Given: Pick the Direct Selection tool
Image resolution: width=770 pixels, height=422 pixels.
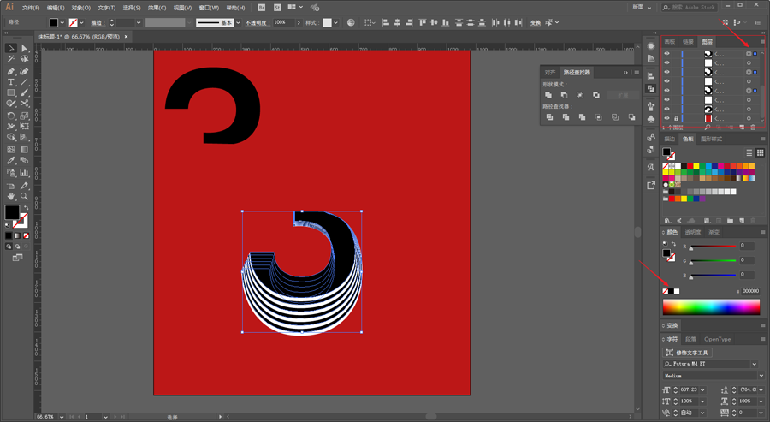Looking at the screenshot, I should 24,48.
